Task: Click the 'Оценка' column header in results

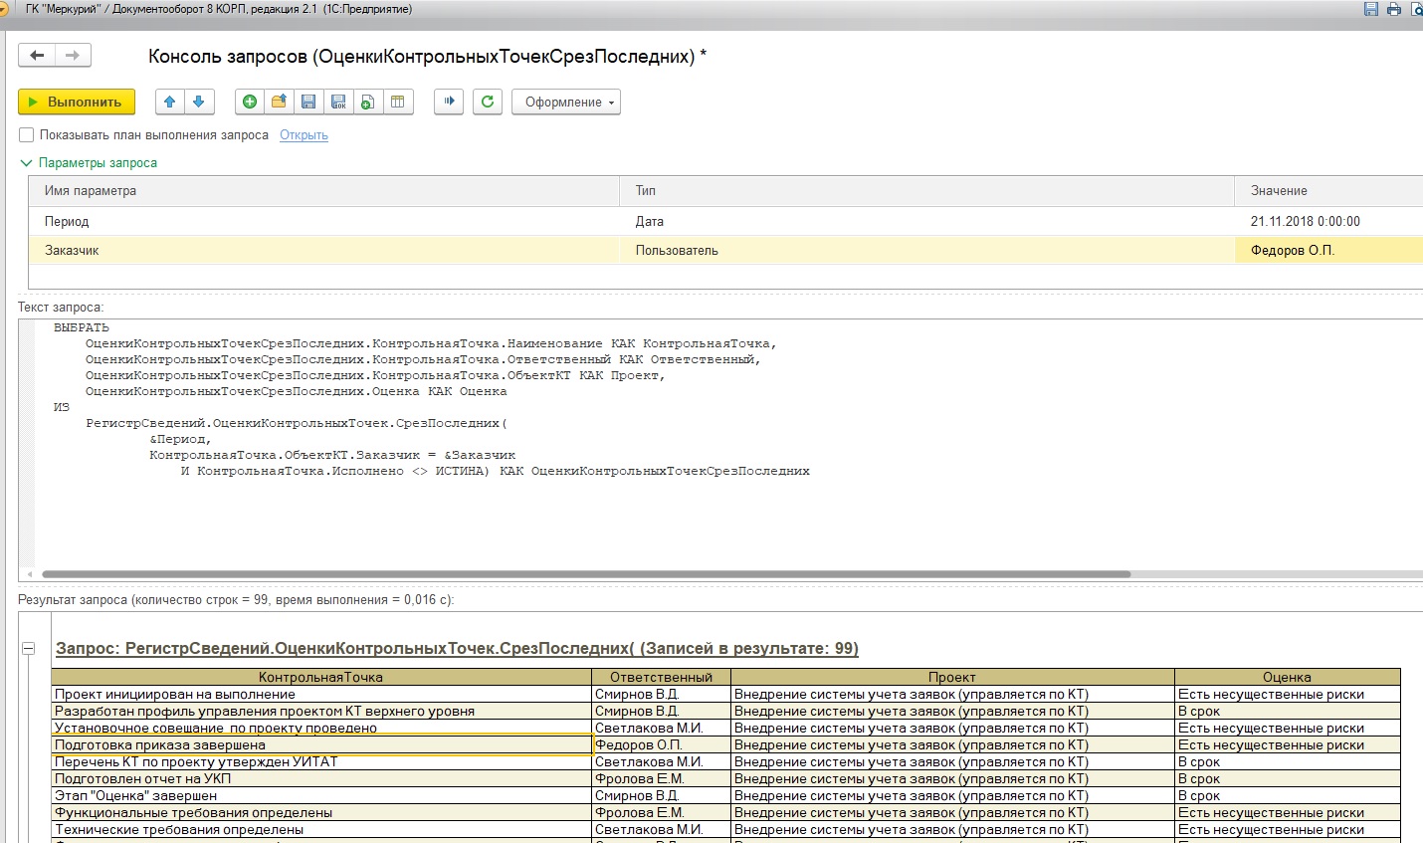Action: coord(1286,677)
